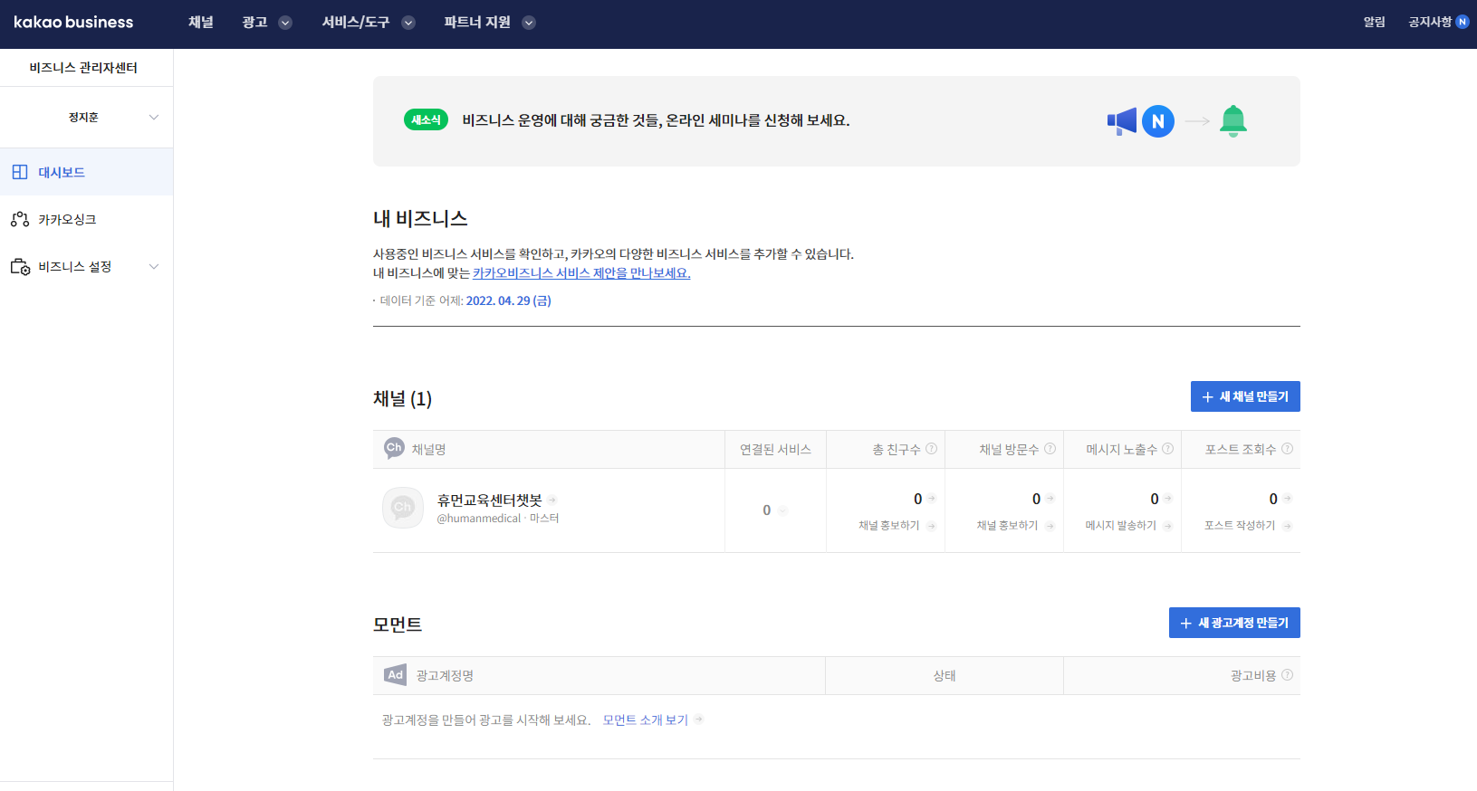
Task: Click the Ch icon in the 채널명 header
Action: 394,448
